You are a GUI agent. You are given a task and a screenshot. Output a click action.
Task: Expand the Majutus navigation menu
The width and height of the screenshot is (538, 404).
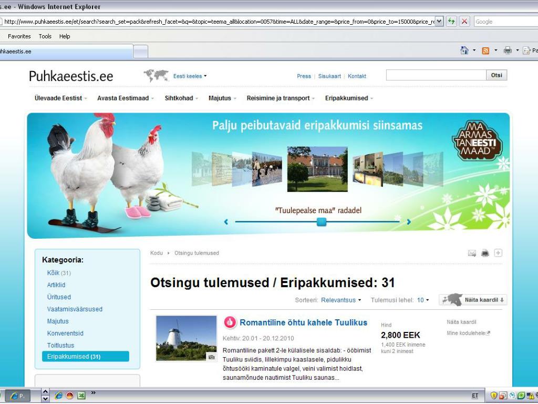(x=222, y=98)
